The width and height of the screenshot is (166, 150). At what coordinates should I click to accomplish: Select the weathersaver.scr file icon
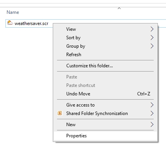(x=10, y=23)
